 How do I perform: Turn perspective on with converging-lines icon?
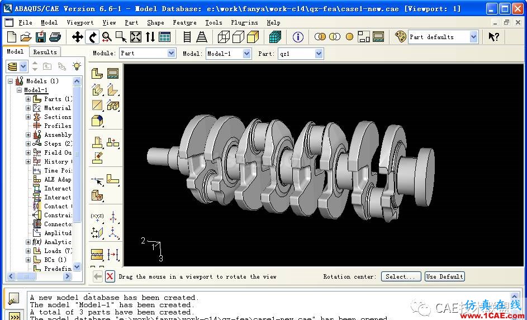point(202,37)
